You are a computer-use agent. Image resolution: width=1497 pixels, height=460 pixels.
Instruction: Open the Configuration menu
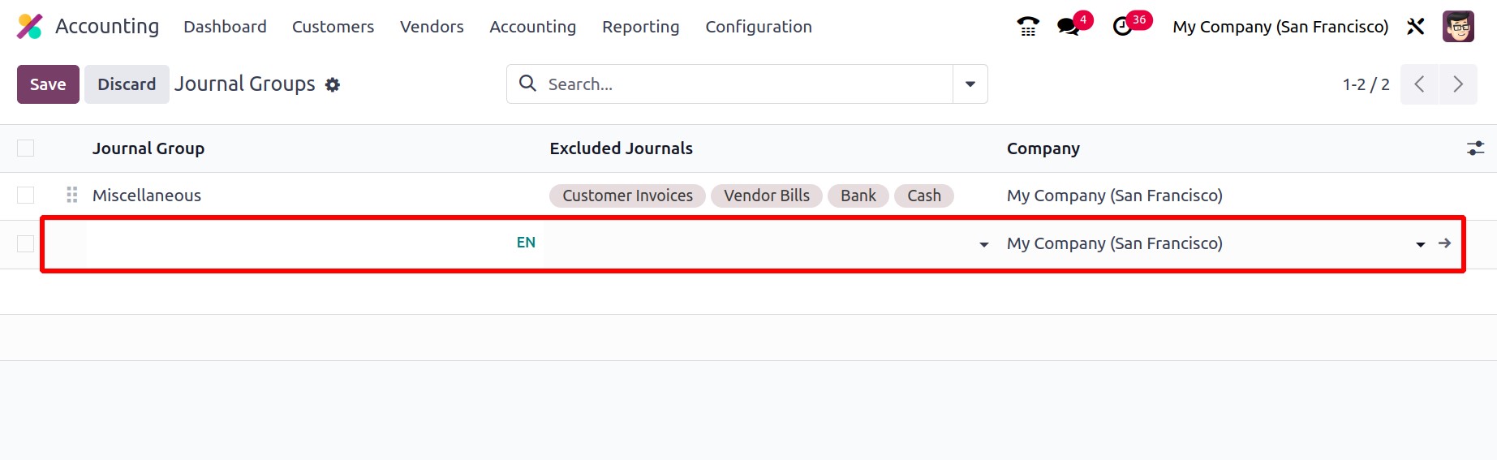click(x=759, y=27)
